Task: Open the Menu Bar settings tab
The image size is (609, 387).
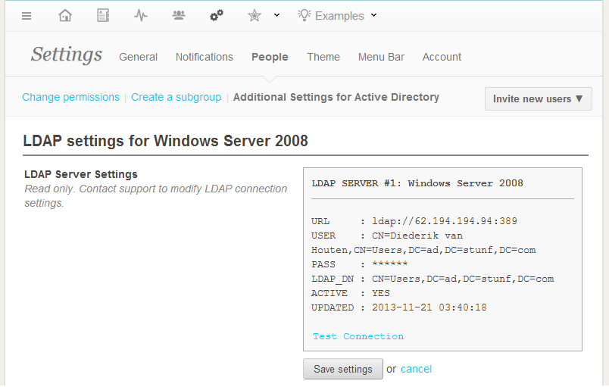Action: (381, 57)
